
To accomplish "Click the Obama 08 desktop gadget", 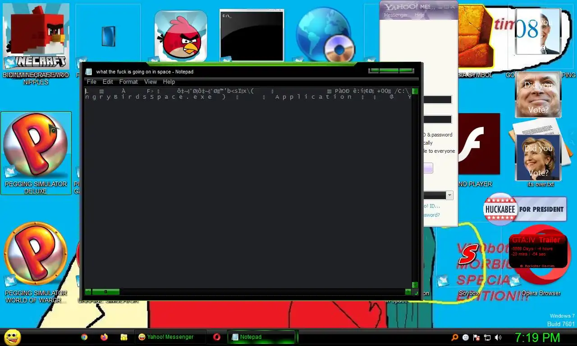I will coord(538,32).
